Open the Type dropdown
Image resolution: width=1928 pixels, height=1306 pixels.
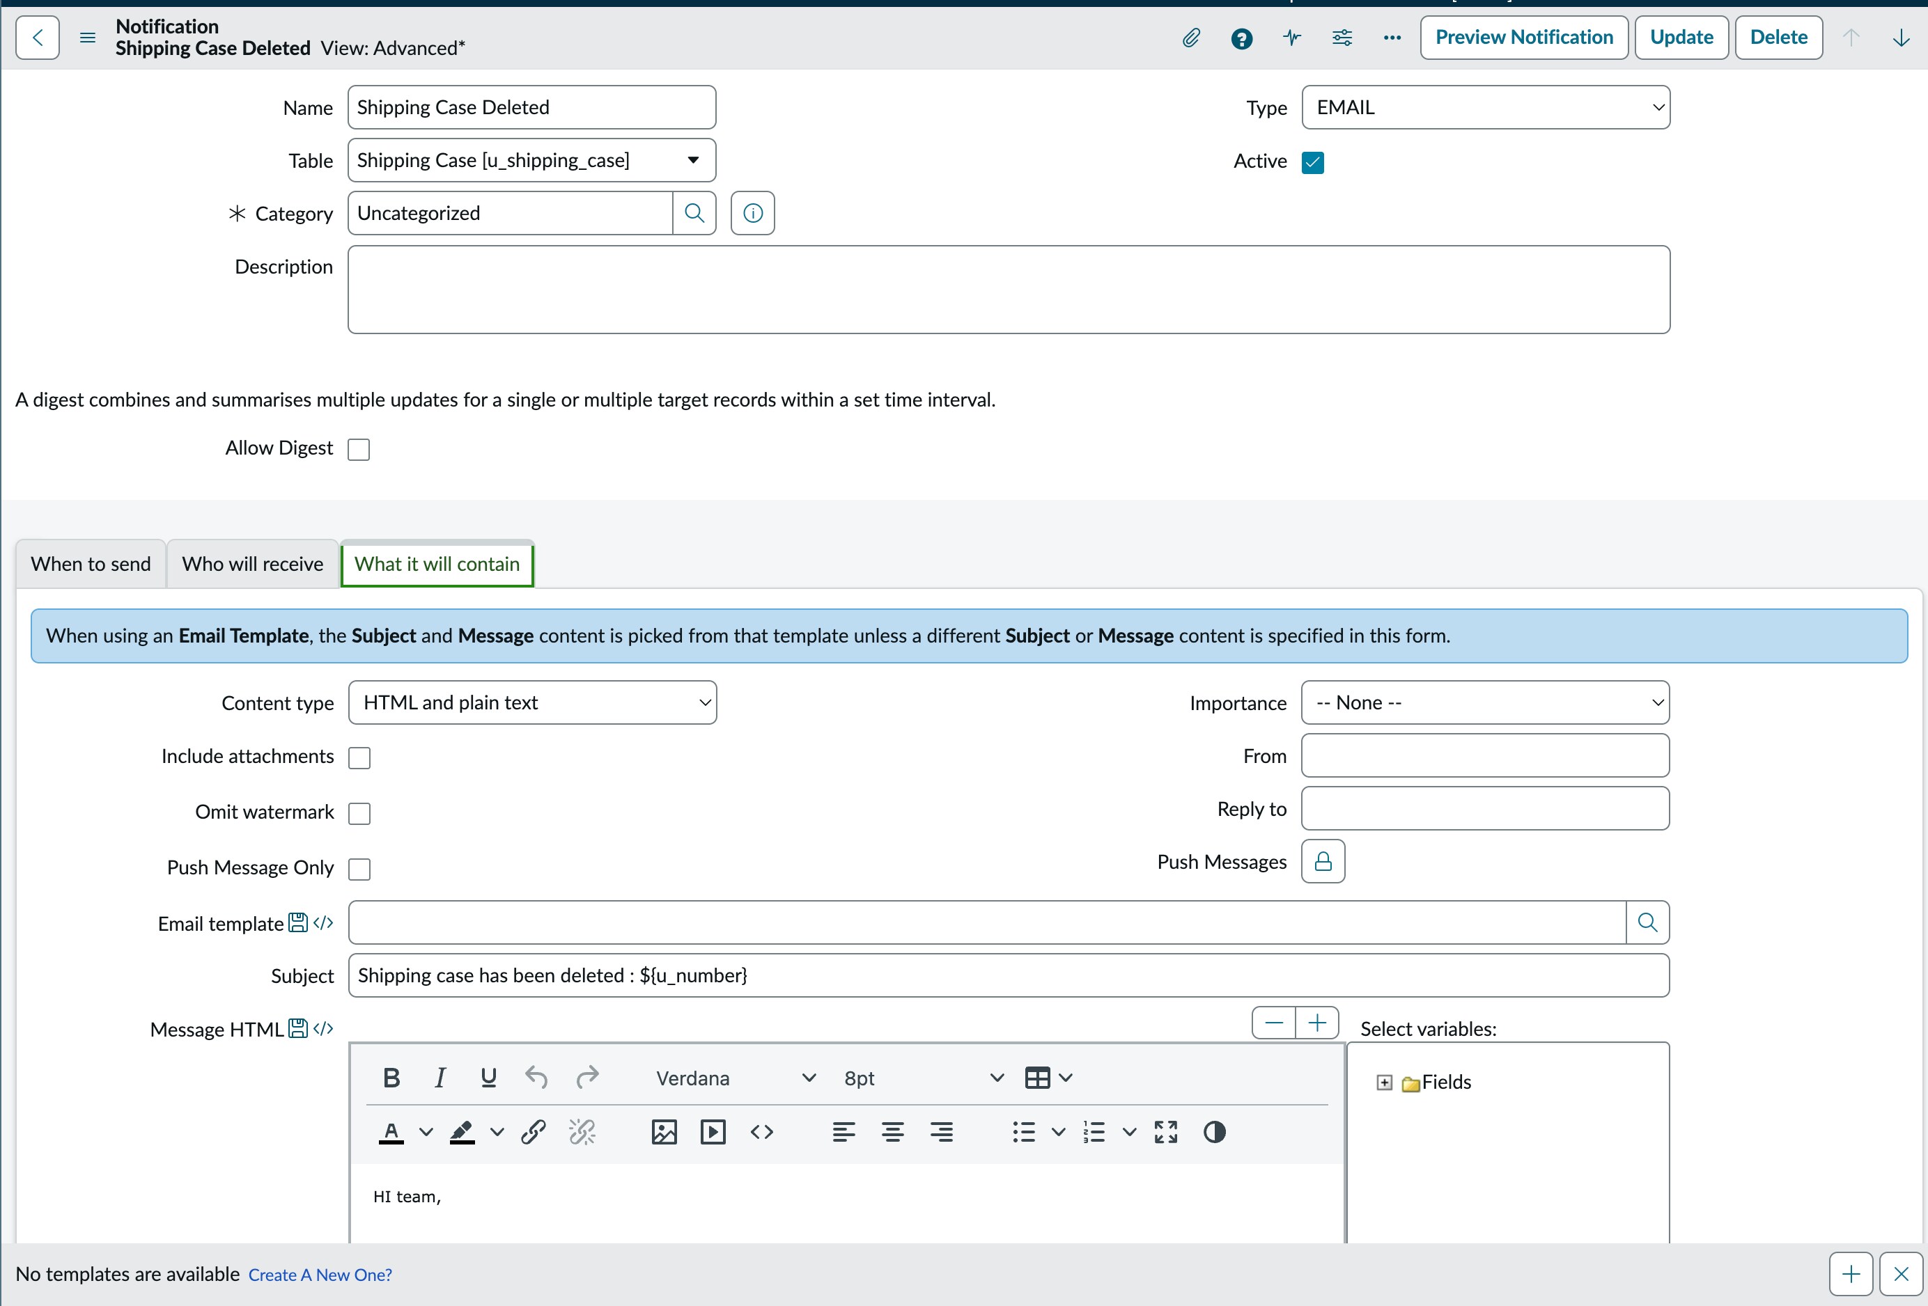tap(1485, 108)
